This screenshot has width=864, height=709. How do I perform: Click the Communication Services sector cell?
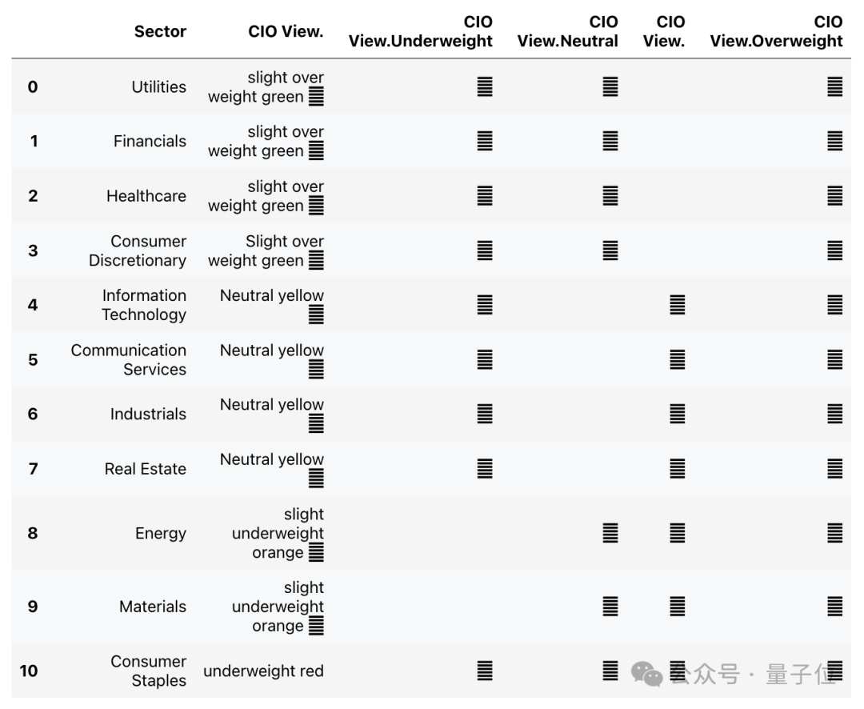129,359
